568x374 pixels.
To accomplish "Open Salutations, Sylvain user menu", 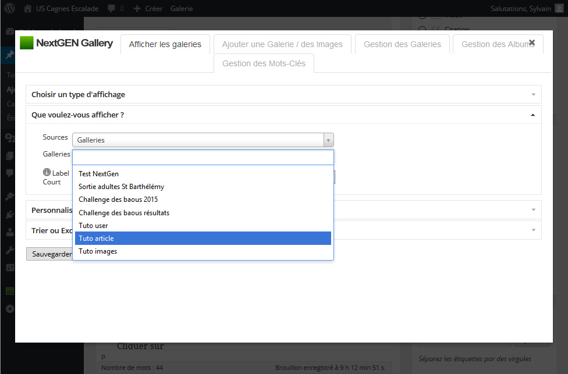I will [520, 8].
